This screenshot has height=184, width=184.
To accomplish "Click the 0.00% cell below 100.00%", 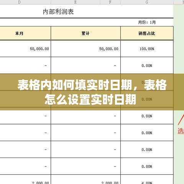I will point(147,66).
